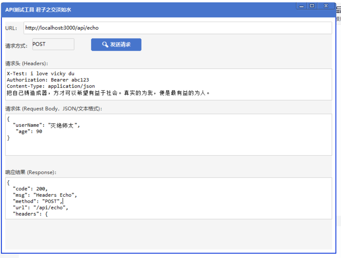Viewport: 341px width, 258px height.
Task: Click the Content-Type application/json line
Action: pos(51,86)
